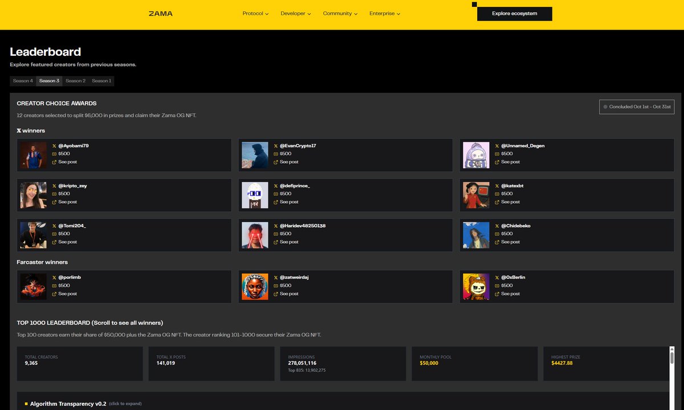Open the Enterprise dropdown
The width and height of the screenshot is (684, 410).
pyautogui.click(x=385, y=14)
